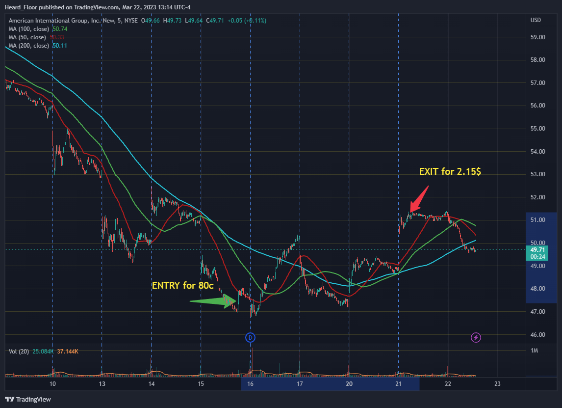The width and height of the screenshot is (562, 408).
Task: Click the 47.00 price scale label
Action: click(537, 311)
